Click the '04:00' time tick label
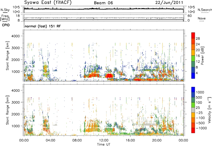Viewport: 212px width, 146px height. [x=50, y=140]
